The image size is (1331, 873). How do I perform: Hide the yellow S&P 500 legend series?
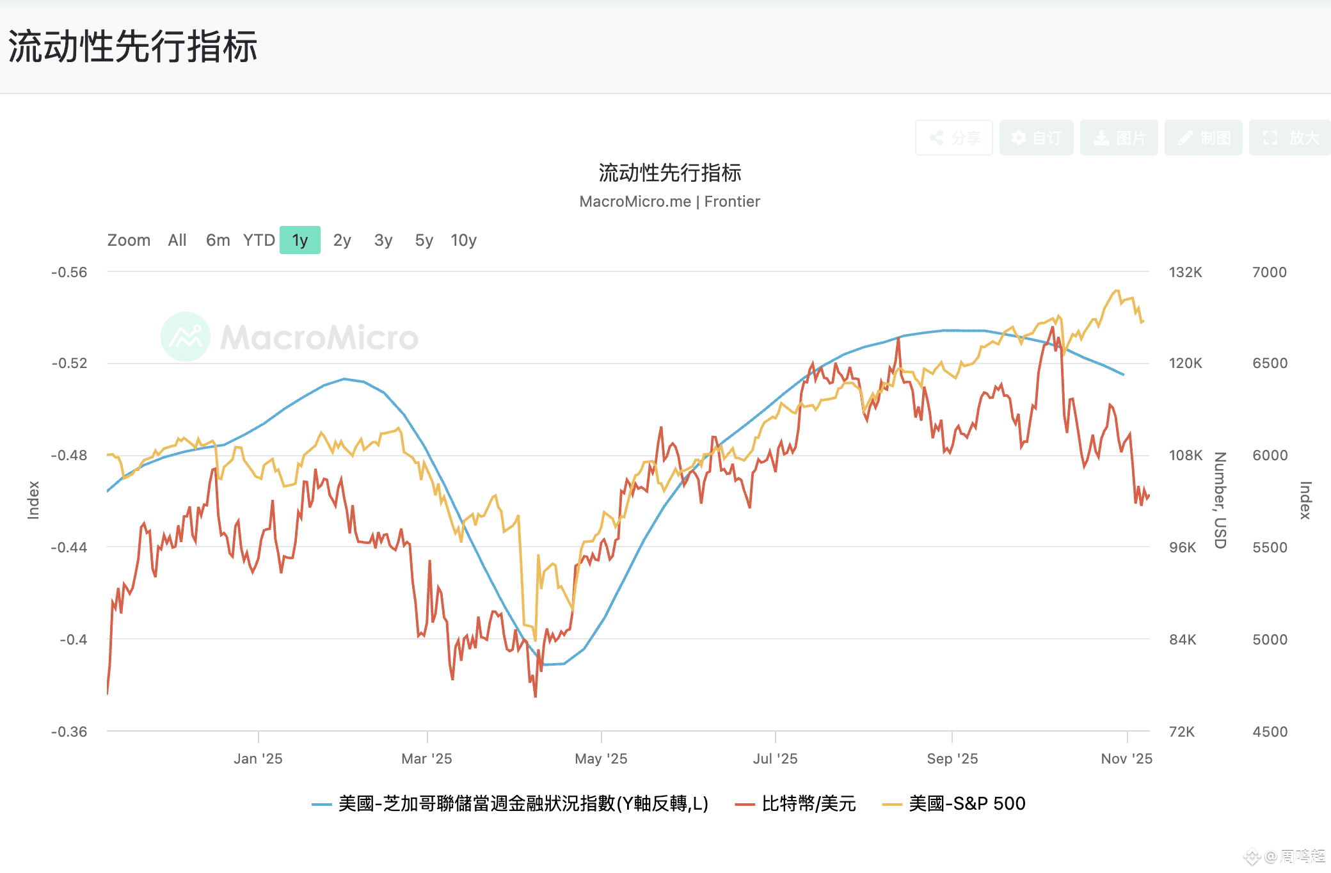(x=966, y=803)
